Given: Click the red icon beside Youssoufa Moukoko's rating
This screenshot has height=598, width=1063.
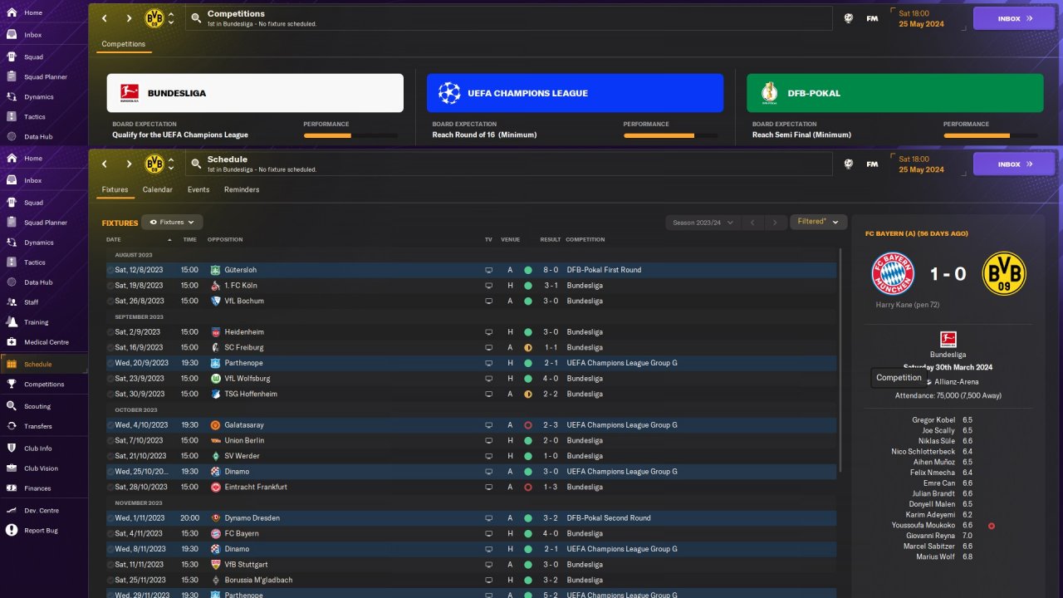Looking at the screenshot, I should tap(992, 526).
